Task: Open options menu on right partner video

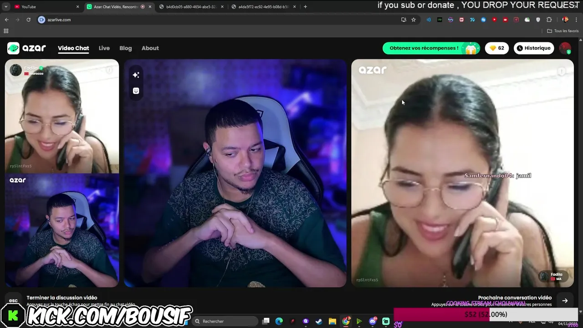Action: (x=562, y=71)
